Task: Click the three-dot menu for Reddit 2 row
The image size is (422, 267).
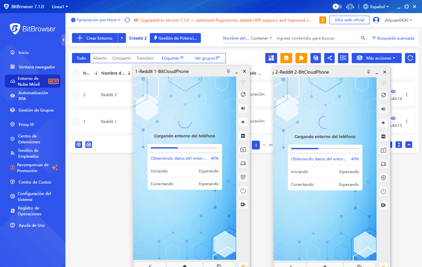Action: pos(407,95)
